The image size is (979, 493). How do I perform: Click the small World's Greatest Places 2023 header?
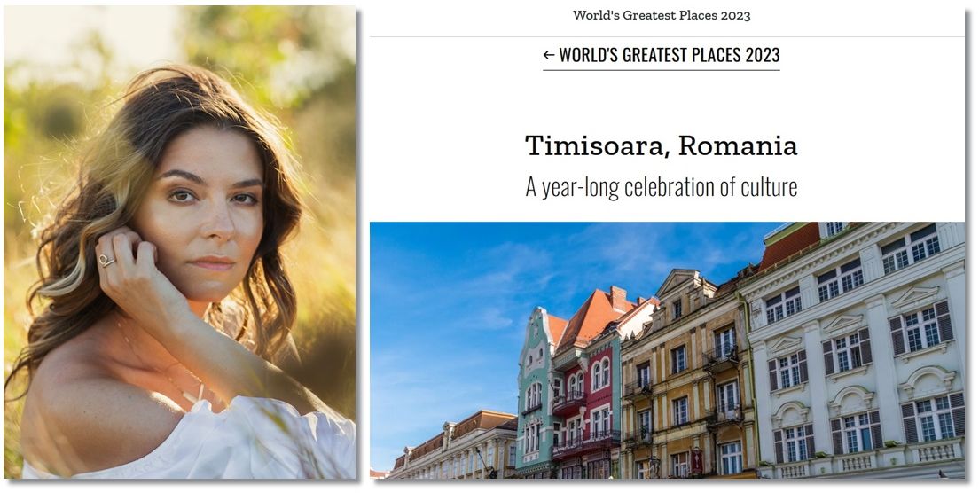click(662, 16)
